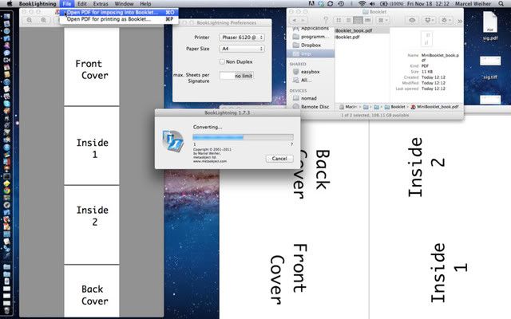Image resolution: width=511 pixels, height=319 pixels.
Task: Click zoom in magnifier in preview toolbar
Action: point(43,20)
